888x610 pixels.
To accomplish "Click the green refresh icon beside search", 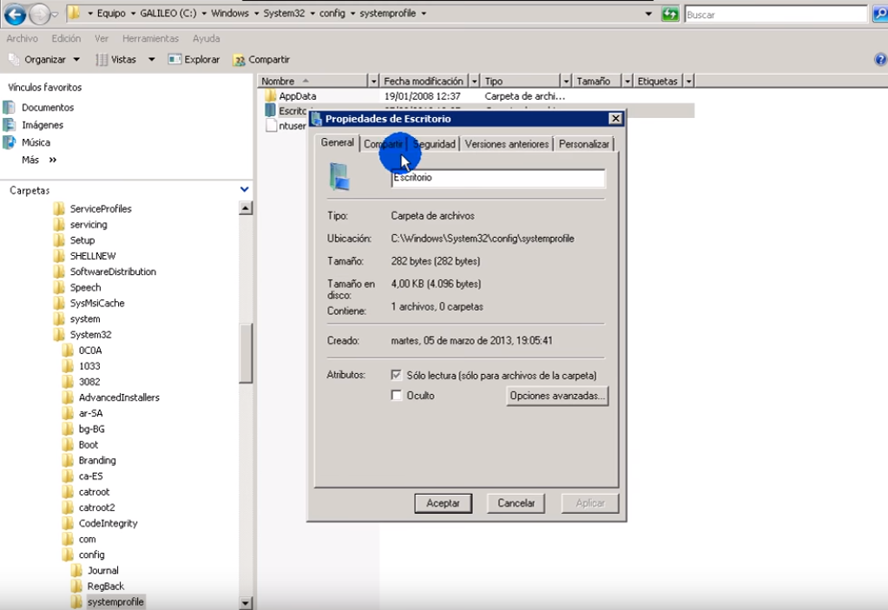I will tap(670, 14).
